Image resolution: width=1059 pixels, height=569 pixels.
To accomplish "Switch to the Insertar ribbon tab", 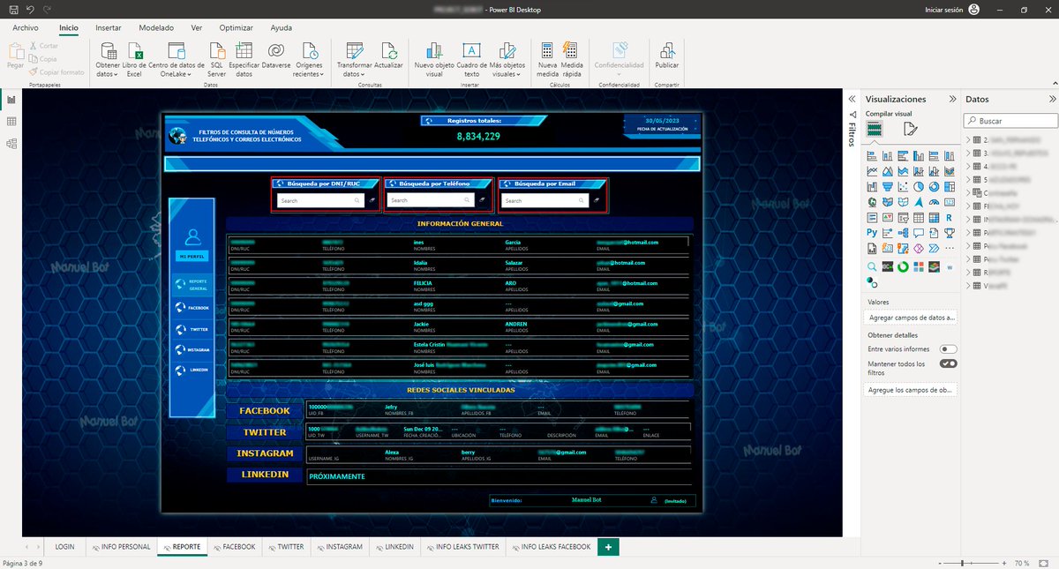I will click(109, 28).
